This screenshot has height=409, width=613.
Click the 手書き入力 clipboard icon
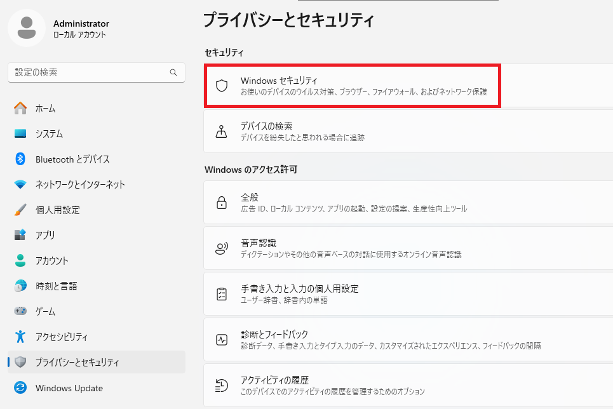(222, 294)
